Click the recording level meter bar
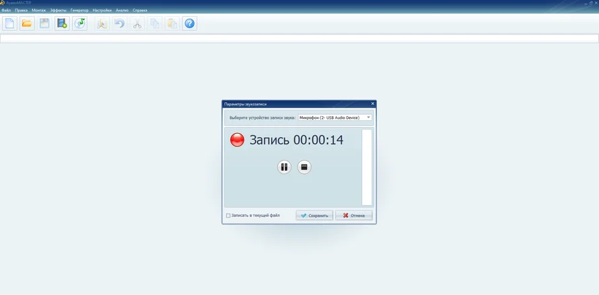This screenshot has width=599, height=295. tap(367, 167)
